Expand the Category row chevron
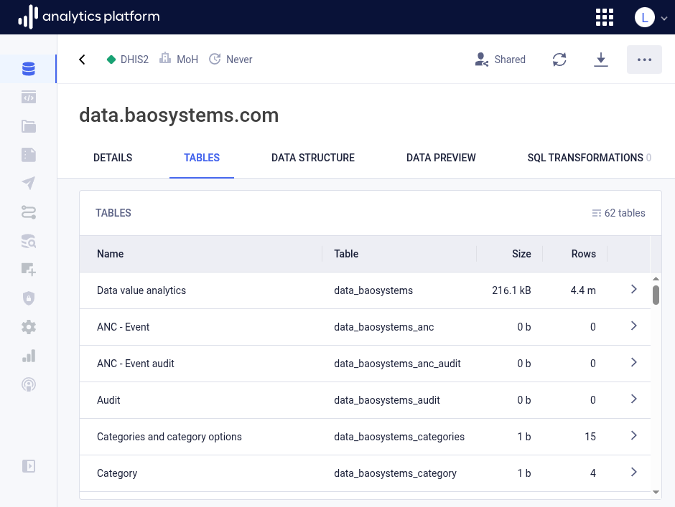Viewport: 675px width, 507px height. (633, 472)
